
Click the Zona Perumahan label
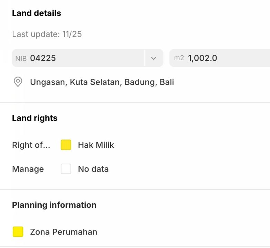point(64,232)
